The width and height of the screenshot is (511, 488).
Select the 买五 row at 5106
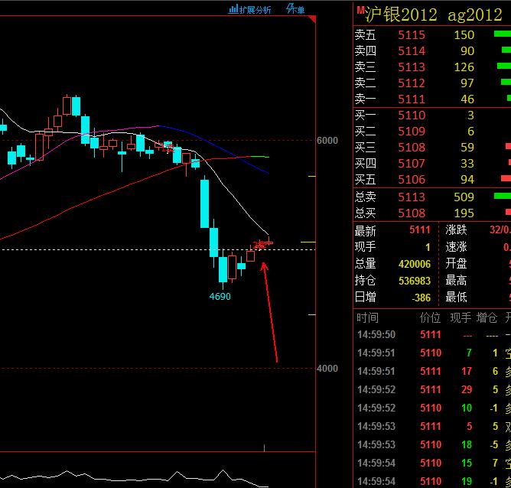tap(432, 180)
